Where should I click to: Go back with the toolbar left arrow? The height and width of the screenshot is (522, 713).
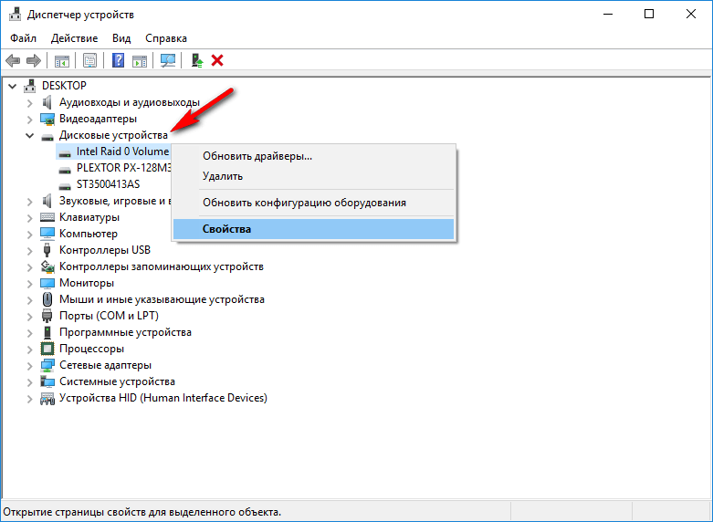point(13,60)
